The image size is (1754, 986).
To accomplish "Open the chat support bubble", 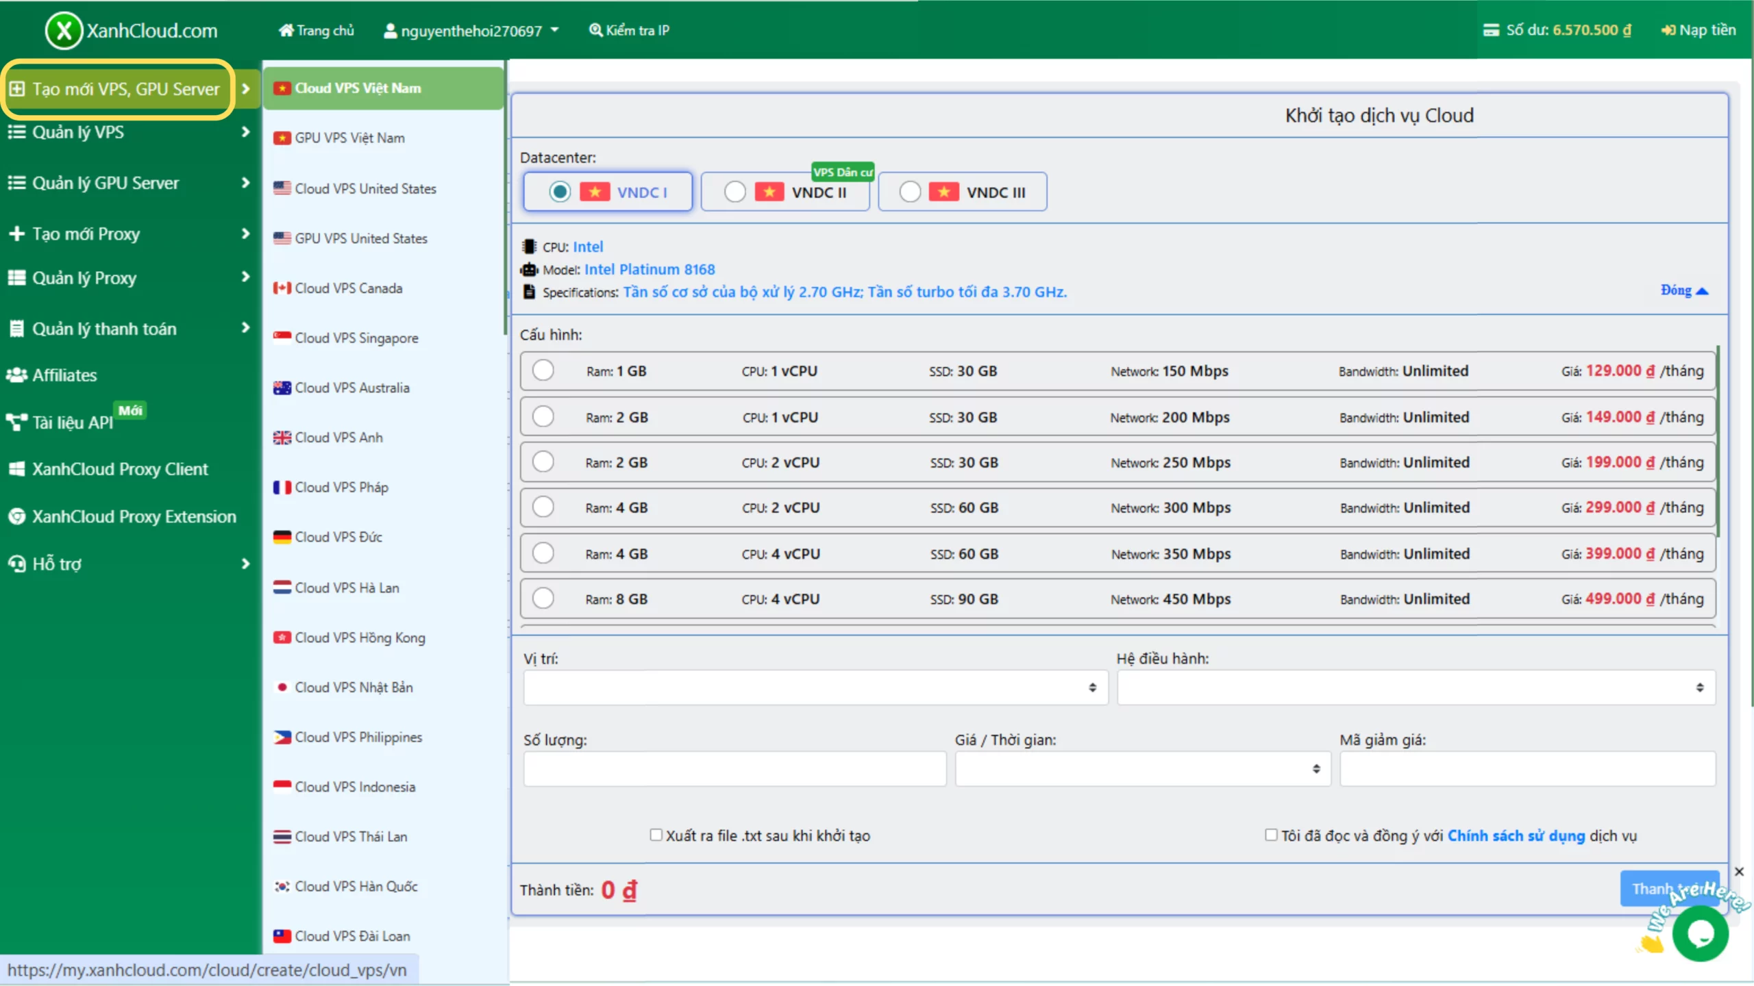I will click(x=1701, y=933).
